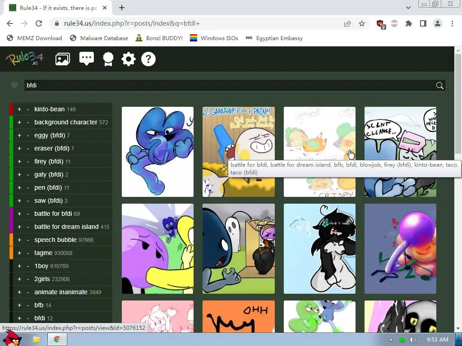Click the green tray status icon
Screen dimensions: 462x346
(402, 340)
